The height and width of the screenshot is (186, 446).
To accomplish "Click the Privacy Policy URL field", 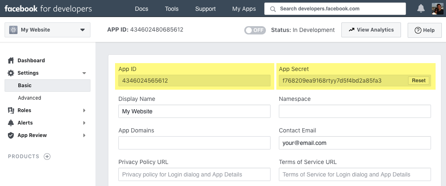I will tap(195, 174).
